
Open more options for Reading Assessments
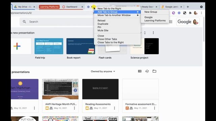pos(114,108)
